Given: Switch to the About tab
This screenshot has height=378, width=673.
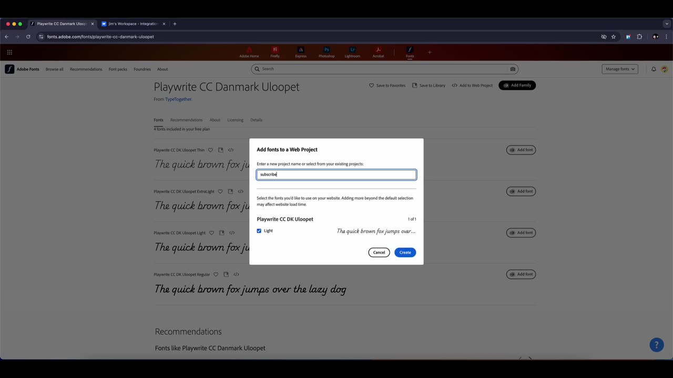Looking at the screenshot, I should 215,120.
